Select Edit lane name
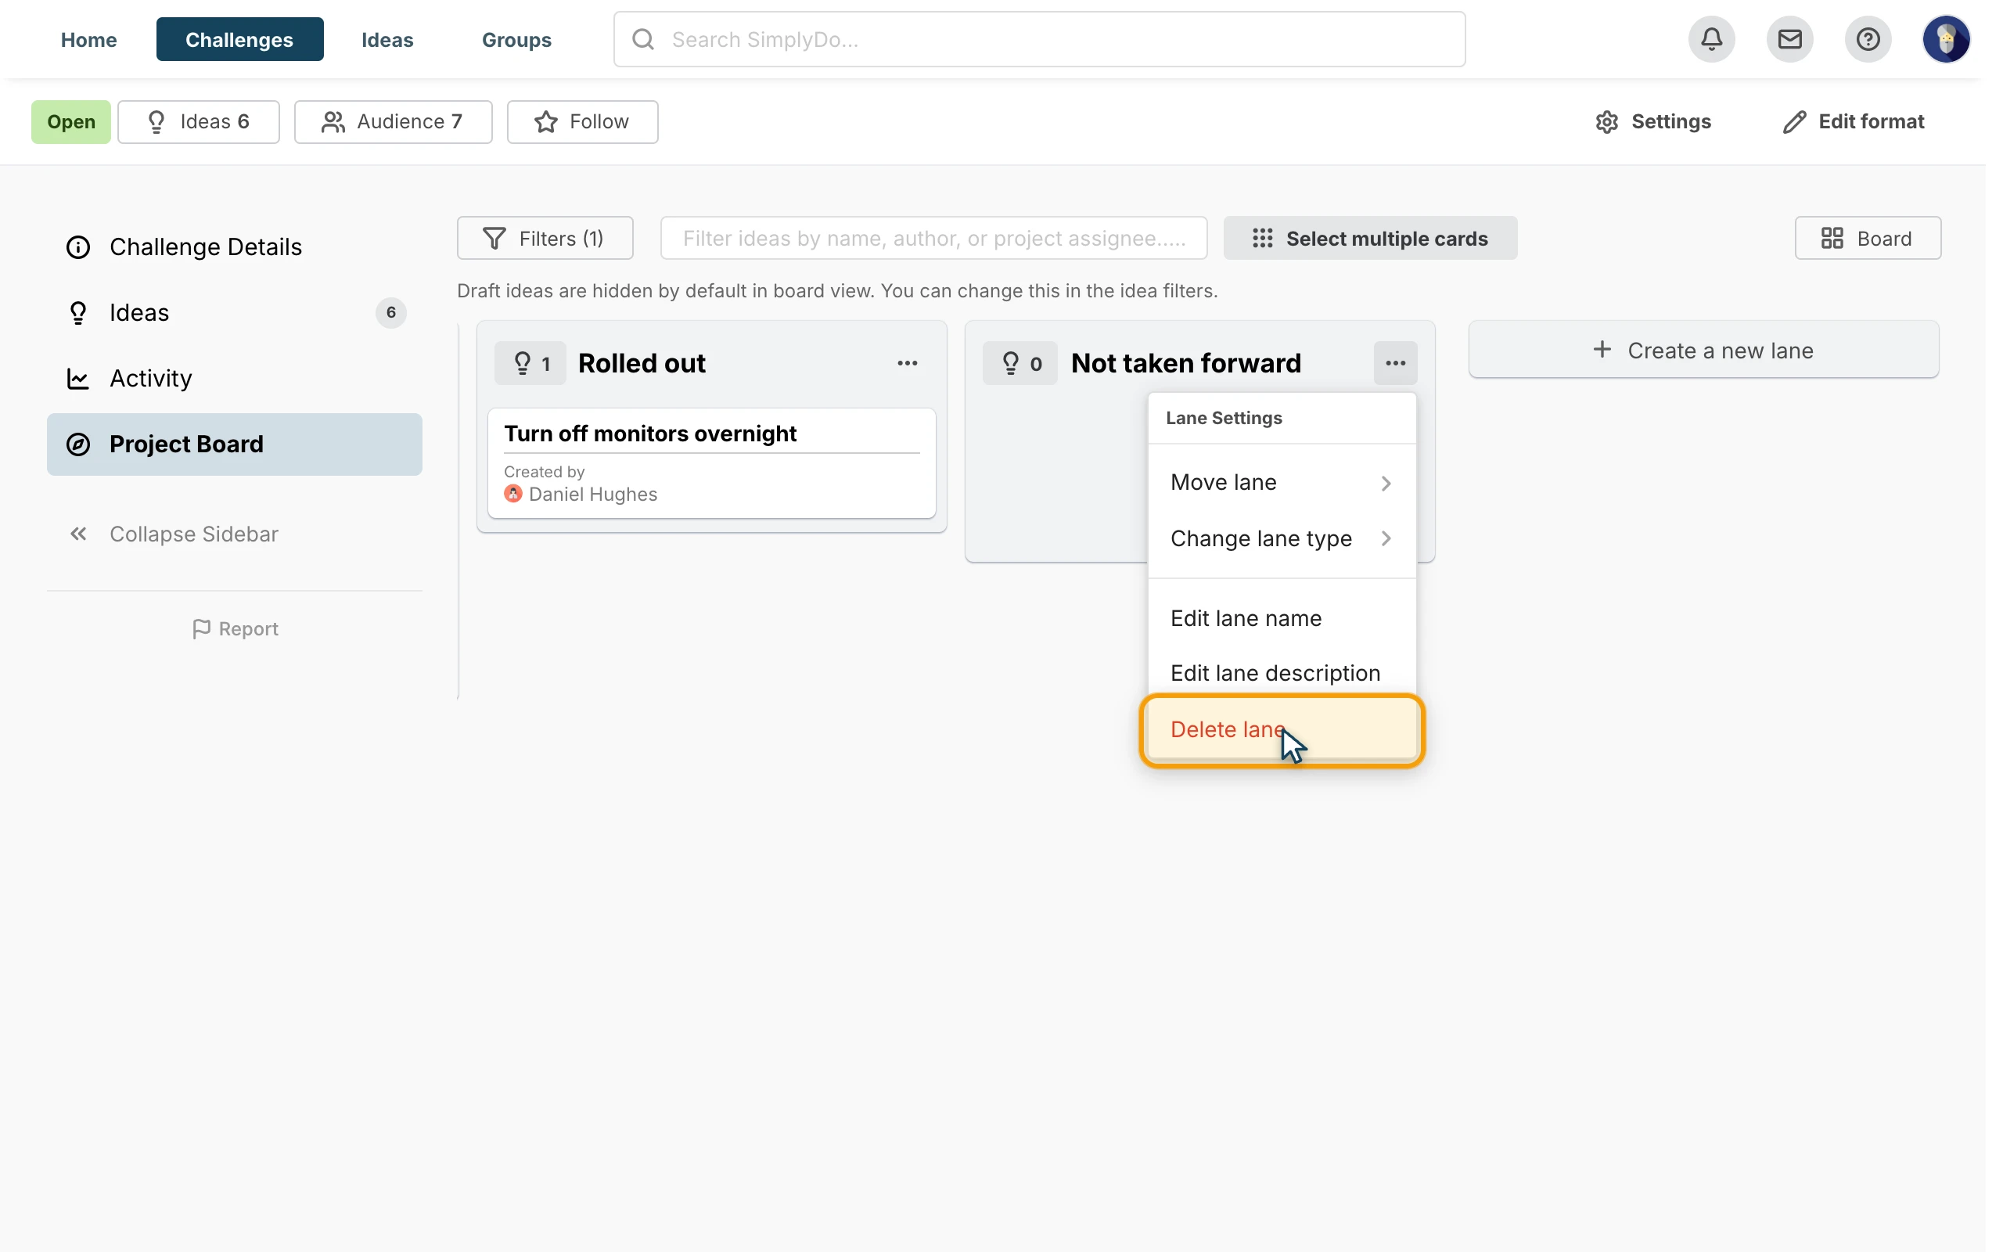 [x=1282, y=617]
